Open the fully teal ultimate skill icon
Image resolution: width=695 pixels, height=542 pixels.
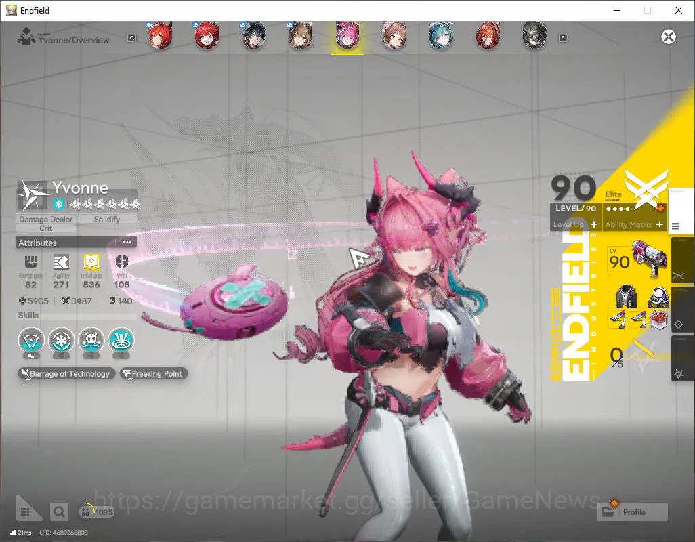tap(121, 340)
